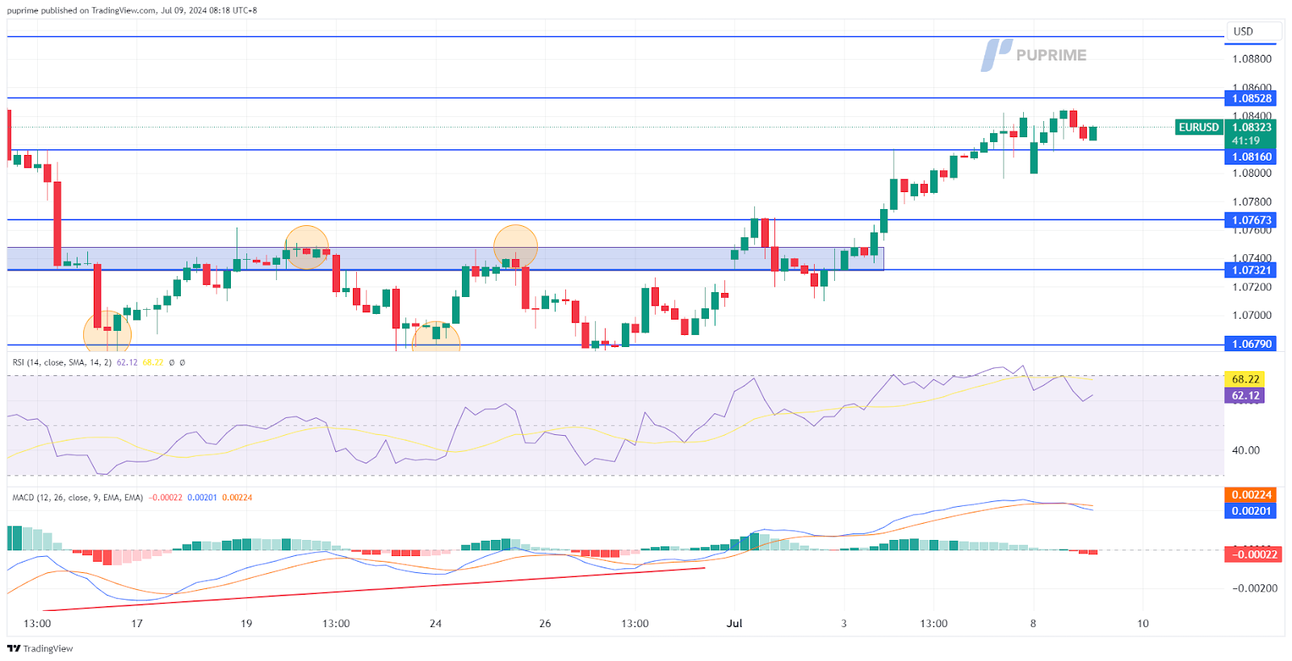
Task: Click the purple 62.12 RSI axis label
Action: (x=1244, y=395)
